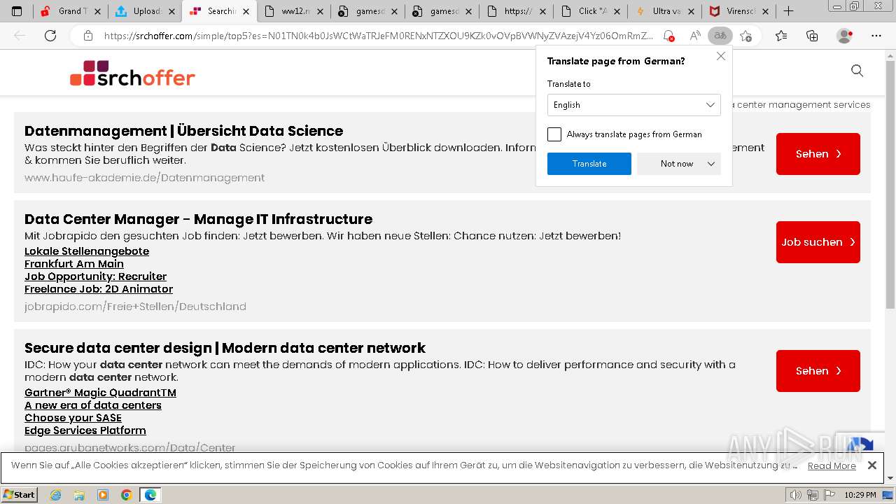Open Data Center Manager heading link

pyautogui.click(x=198, y=219)
